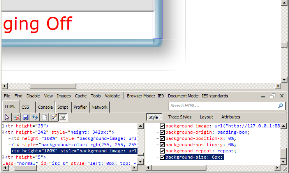The width and height of the screenshot is (289, 173).
Task: Click in the Search HTML field
Action: point(222,106)
